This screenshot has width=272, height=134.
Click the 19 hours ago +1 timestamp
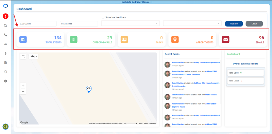point(178,119)
